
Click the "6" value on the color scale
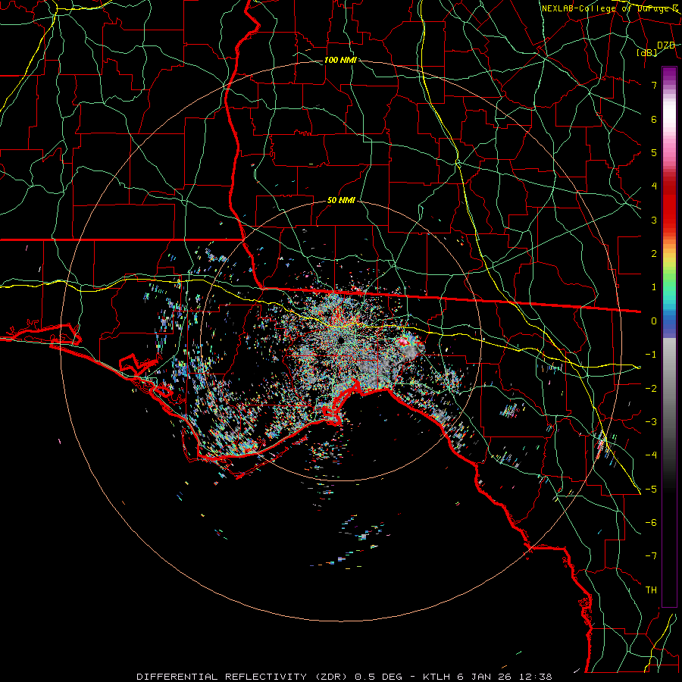pos(654,119)
